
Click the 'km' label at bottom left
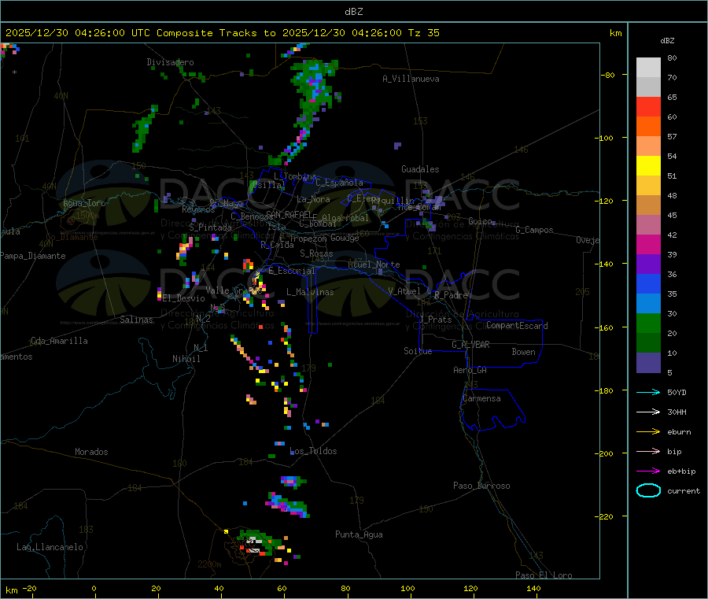pos(12,590)
